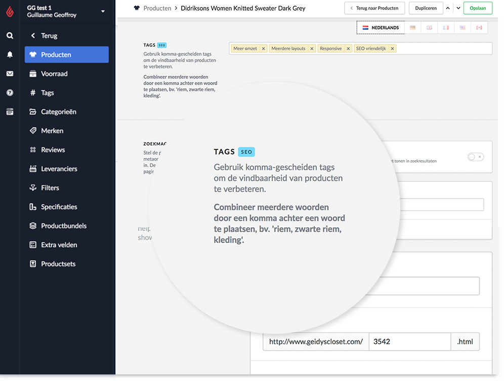Select the Nederlands language tab
504x381 pixels.
click(381, 28)
